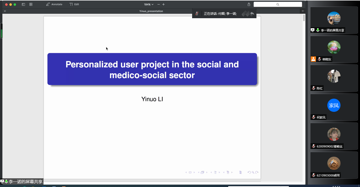Add a new tab with plus icon

point(303,11)
